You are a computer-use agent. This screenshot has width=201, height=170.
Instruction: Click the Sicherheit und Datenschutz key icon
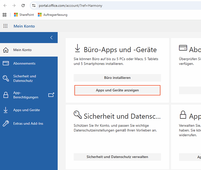[x=6, y=78]
